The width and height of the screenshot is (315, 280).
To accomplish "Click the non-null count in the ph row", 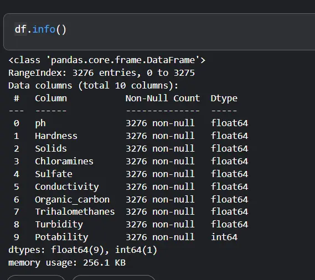I will point(160,123).
